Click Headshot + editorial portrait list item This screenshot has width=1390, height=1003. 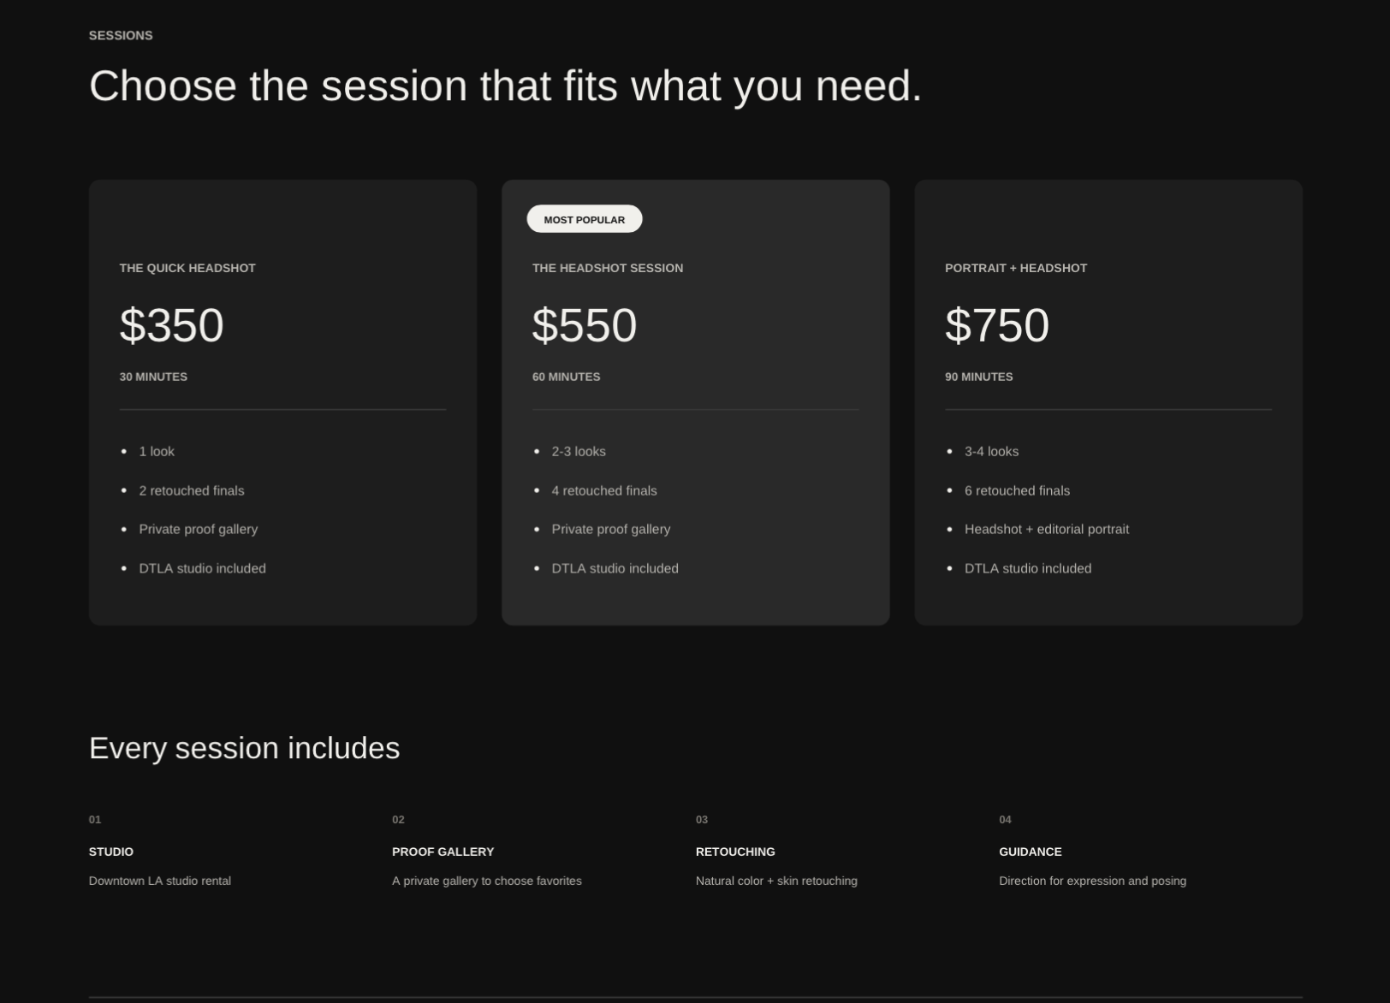tap(1047, 529)
